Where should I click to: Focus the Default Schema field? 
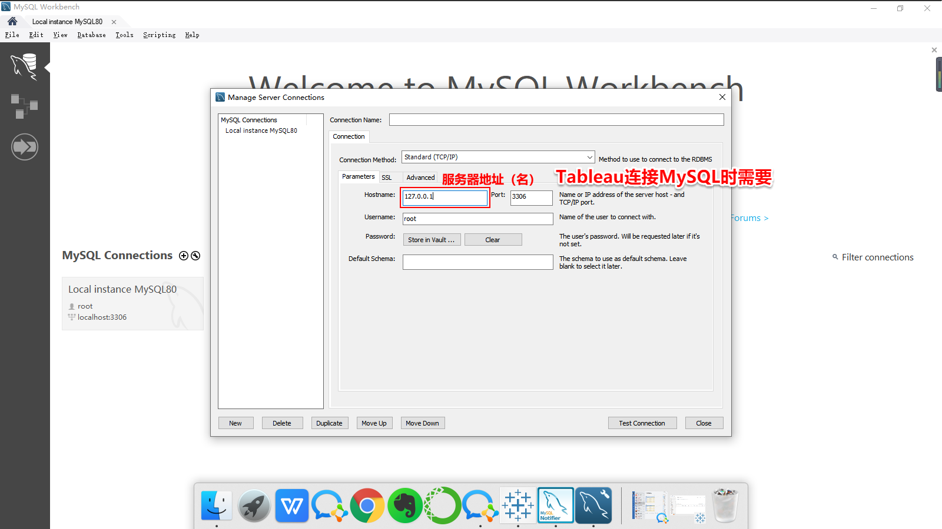(x=478, y=262)
